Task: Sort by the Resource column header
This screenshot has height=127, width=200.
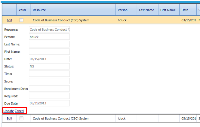Action: [39, 10]
